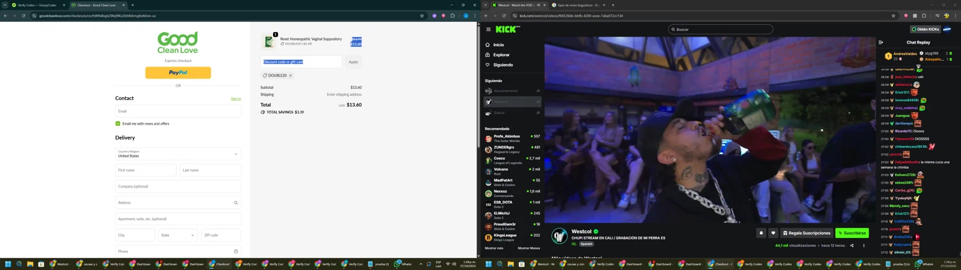The width and height of the screenshot is (961, 270).
Task: Collapse the Chat Replay panel with its arrow icon
Action: (x=882, y=42)
